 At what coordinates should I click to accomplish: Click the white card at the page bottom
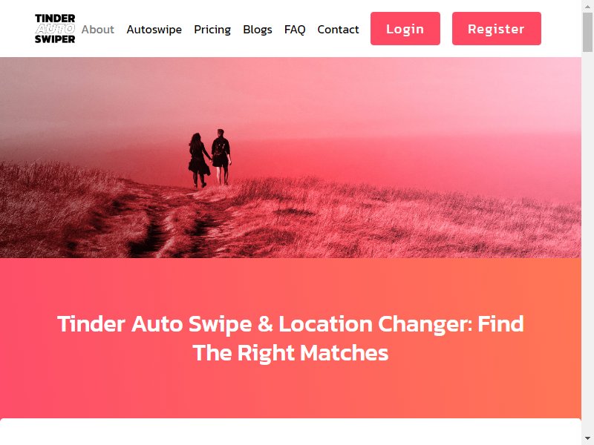[x=290, y=432]
